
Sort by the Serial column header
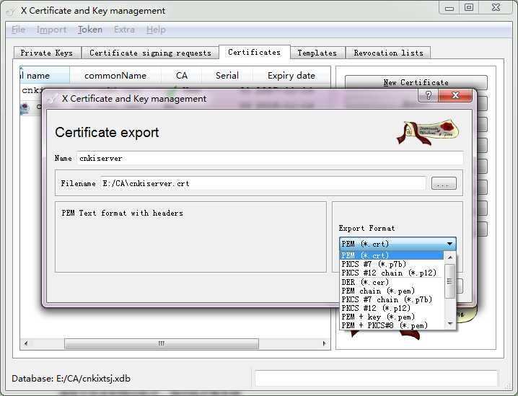coord(227,76)
